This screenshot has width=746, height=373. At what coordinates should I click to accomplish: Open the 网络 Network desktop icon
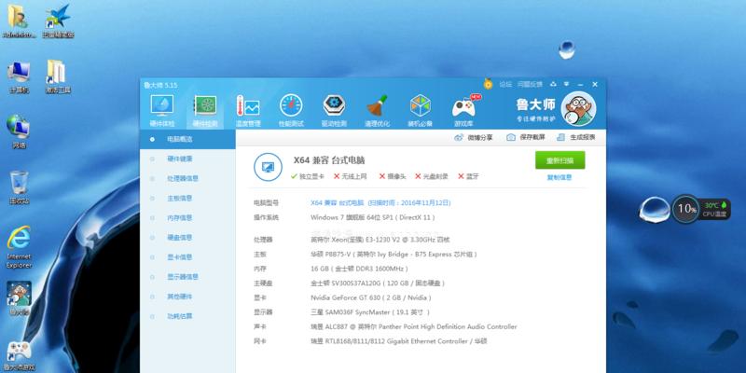click(19, 131)
